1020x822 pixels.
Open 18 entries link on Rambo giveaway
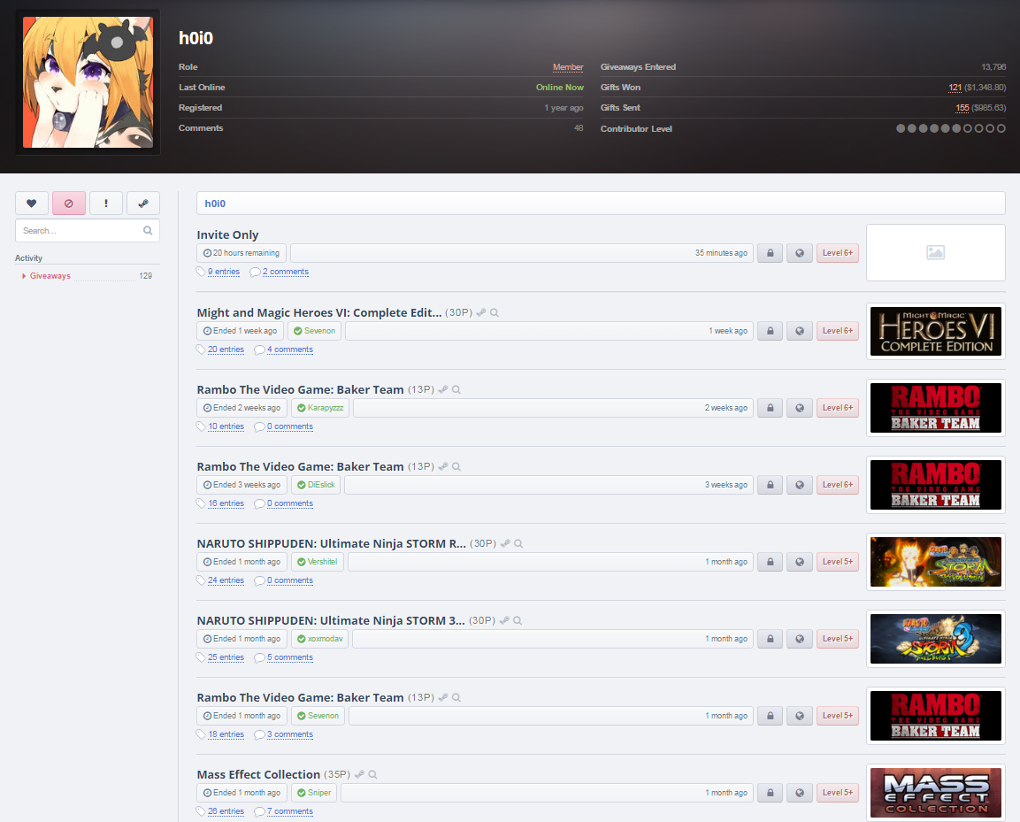click(226, 734)
